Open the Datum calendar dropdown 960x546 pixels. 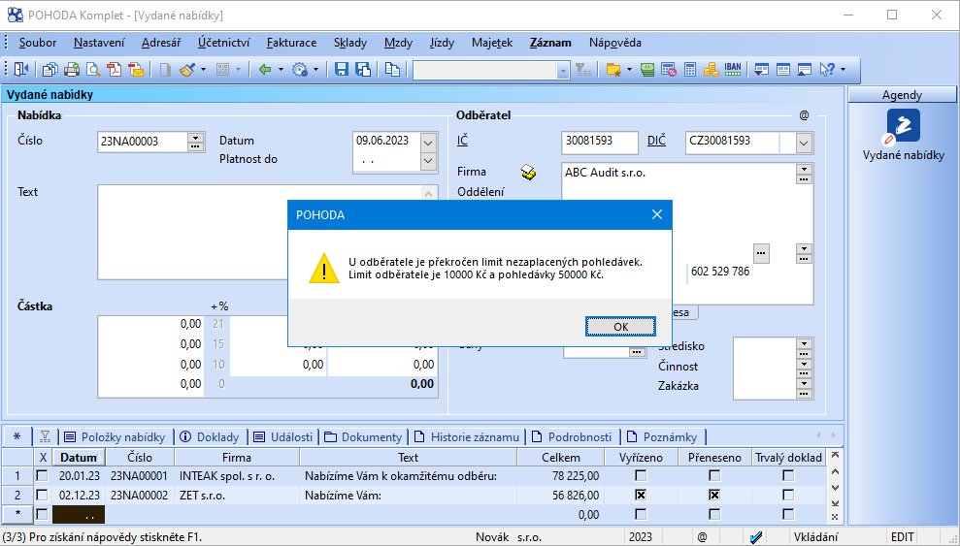pos(428,144)
